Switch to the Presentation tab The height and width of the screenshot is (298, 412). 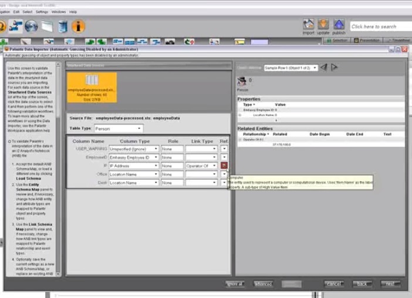(367, 41)
